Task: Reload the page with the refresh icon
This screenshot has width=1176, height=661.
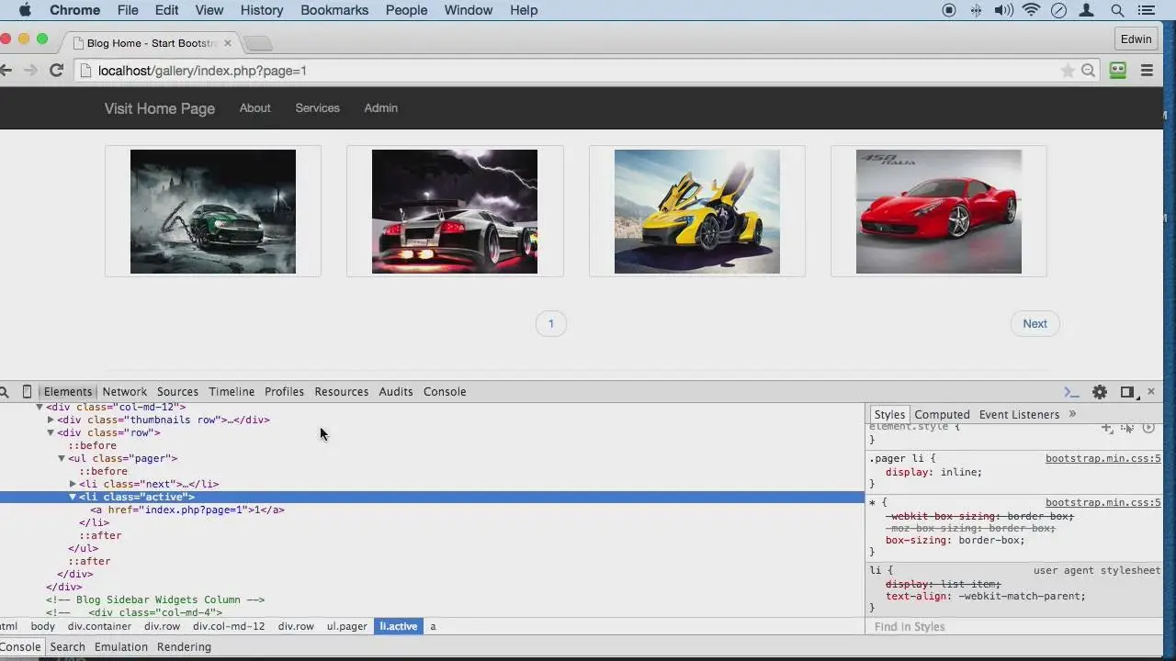Action: (56, 71)
